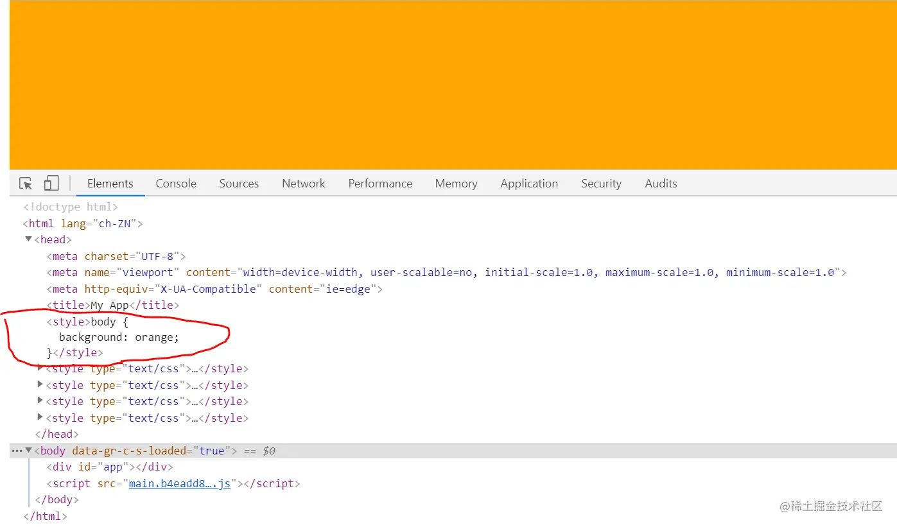Select the closing /html tag line

pos(46,516)
